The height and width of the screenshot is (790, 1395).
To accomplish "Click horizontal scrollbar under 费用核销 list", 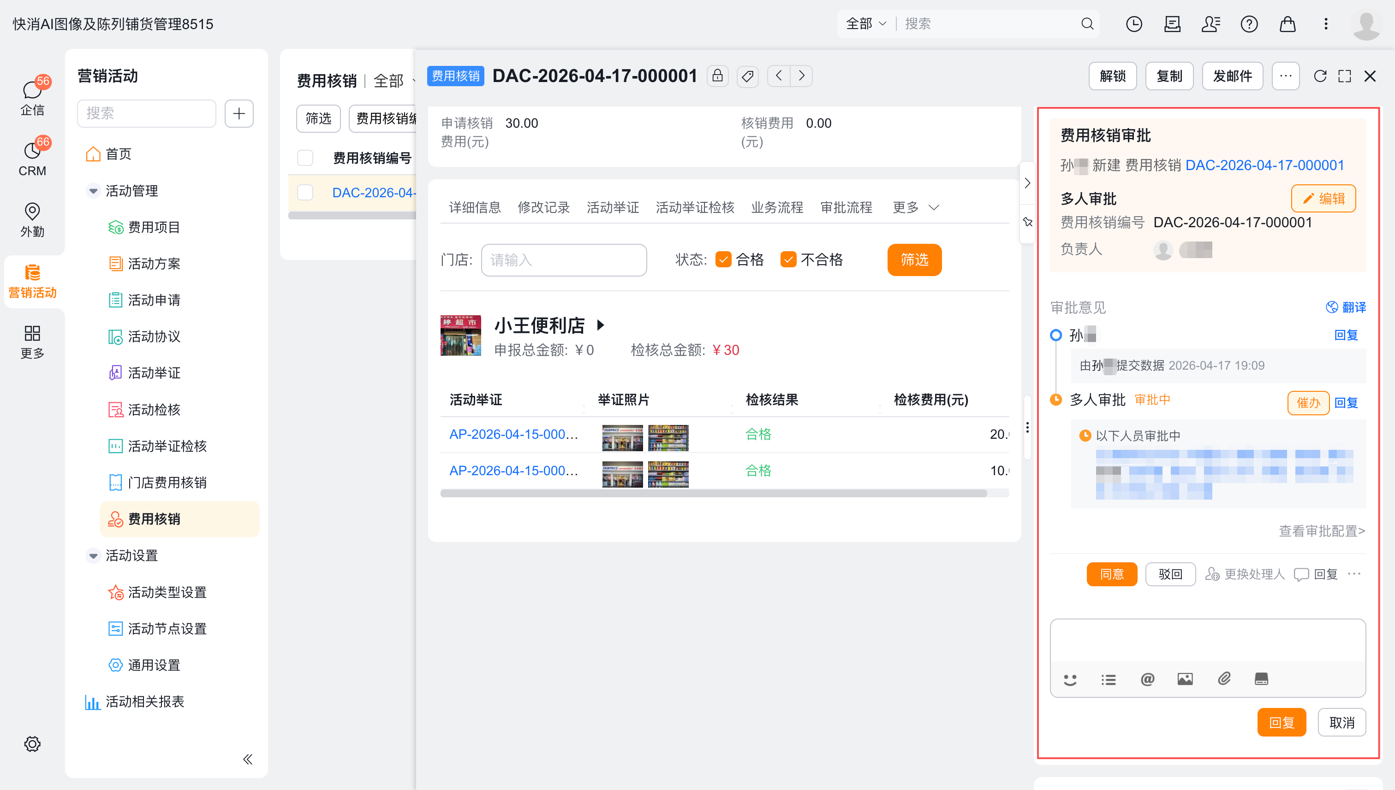I will click(x=352, y=215).
